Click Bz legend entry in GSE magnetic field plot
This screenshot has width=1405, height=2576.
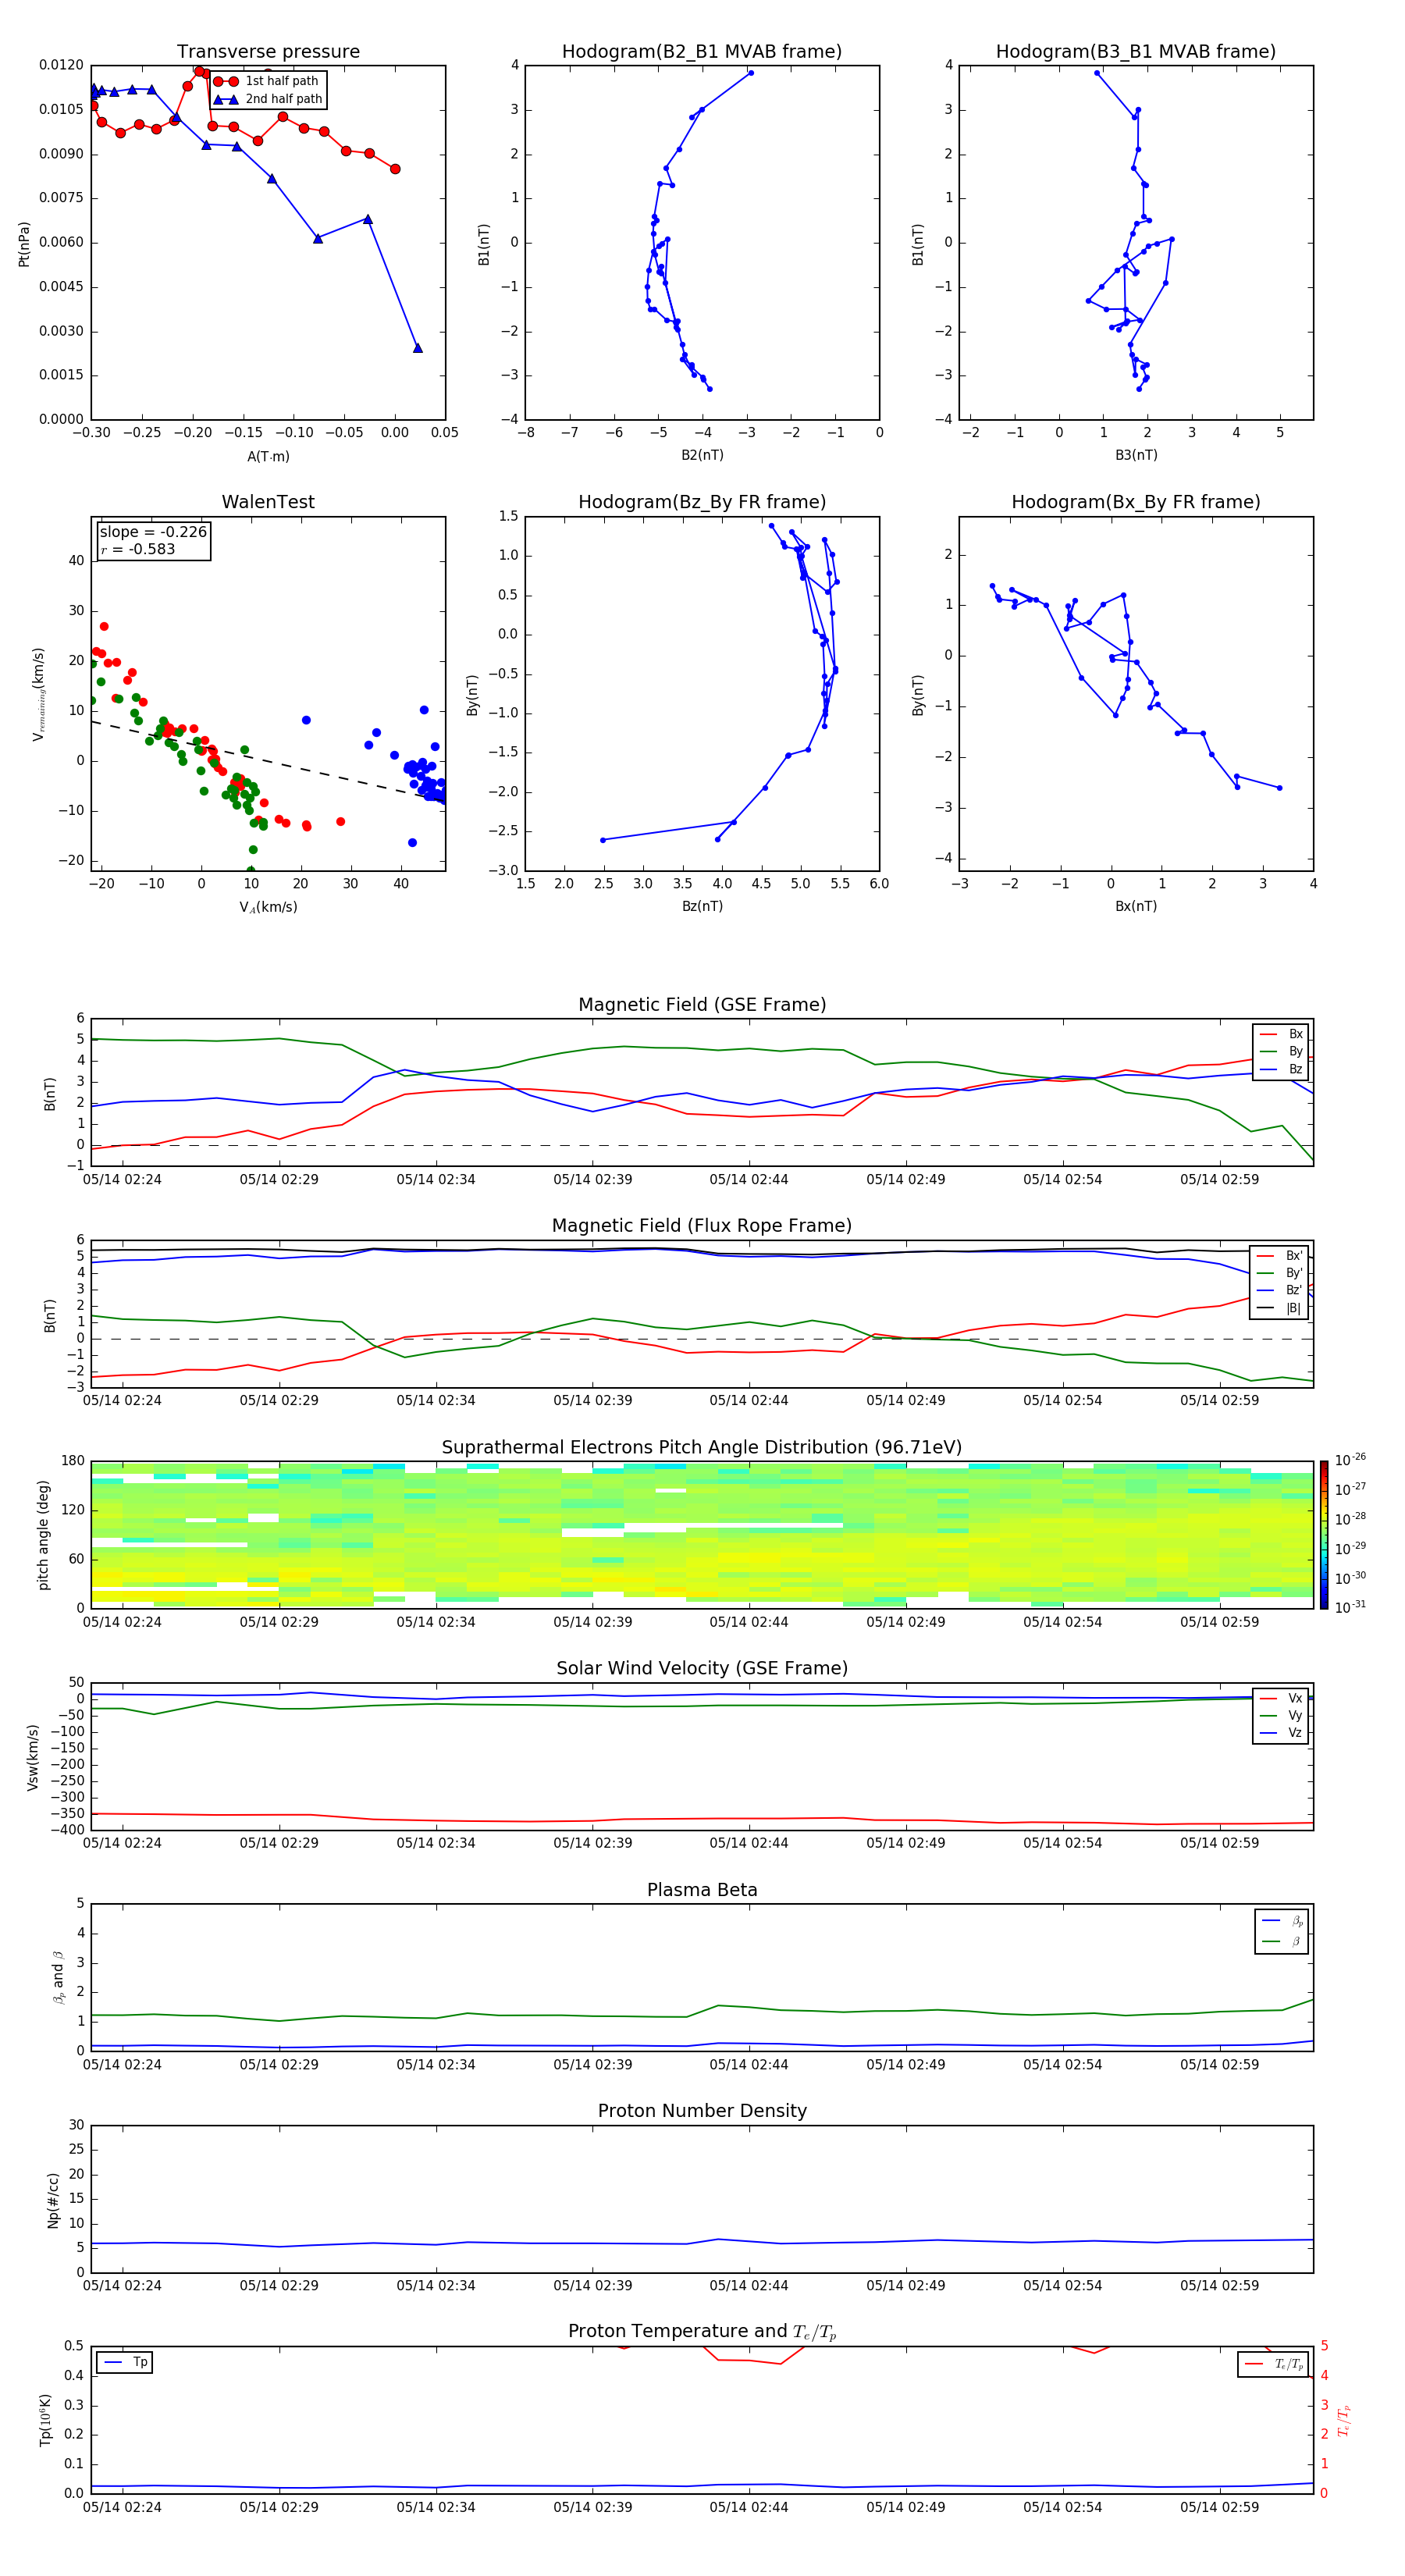point(1281,1069)
